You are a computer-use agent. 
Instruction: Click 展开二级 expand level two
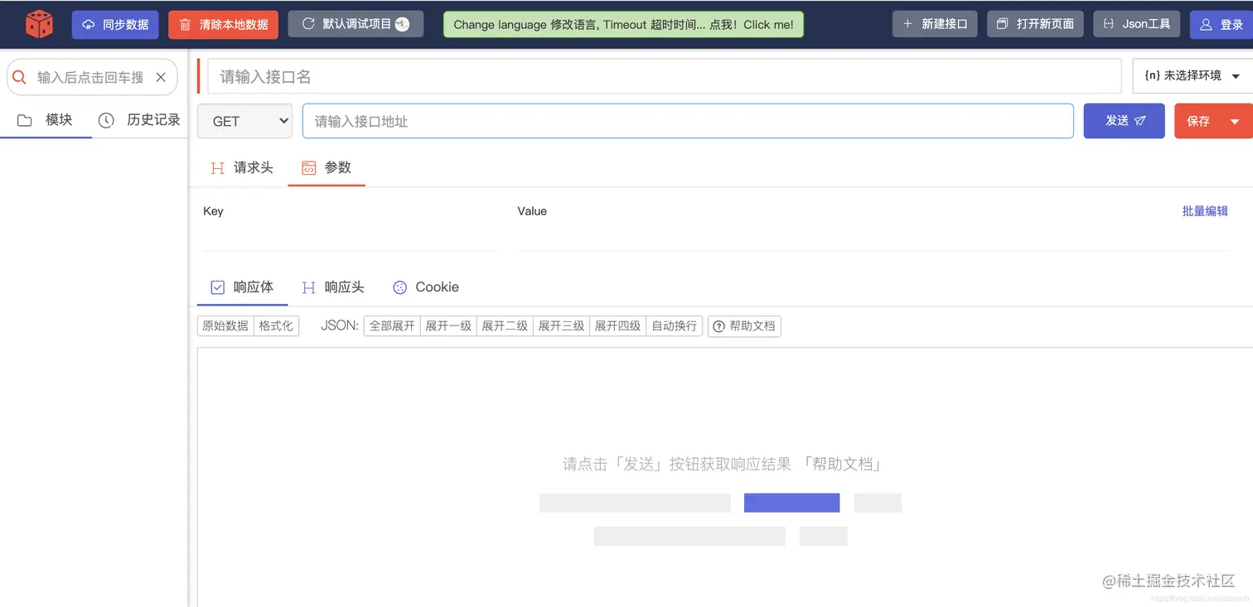pyautogui.click(x=505, y=326)
